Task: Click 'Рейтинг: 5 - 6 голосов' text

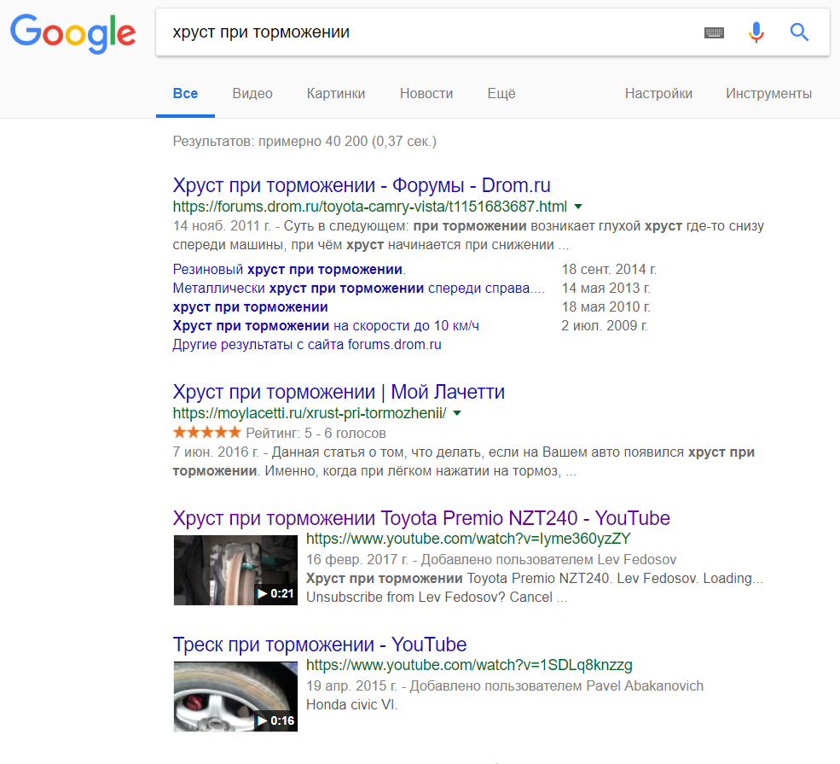Action: click(x=316, y=433)
